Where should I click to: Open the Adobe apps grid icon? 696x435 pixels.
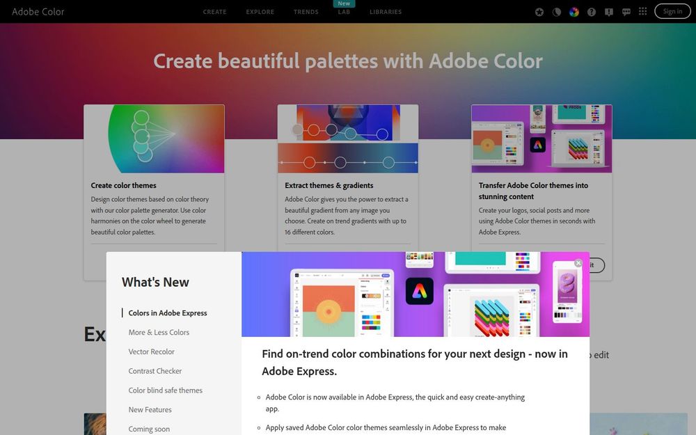(x=642, y=11)
